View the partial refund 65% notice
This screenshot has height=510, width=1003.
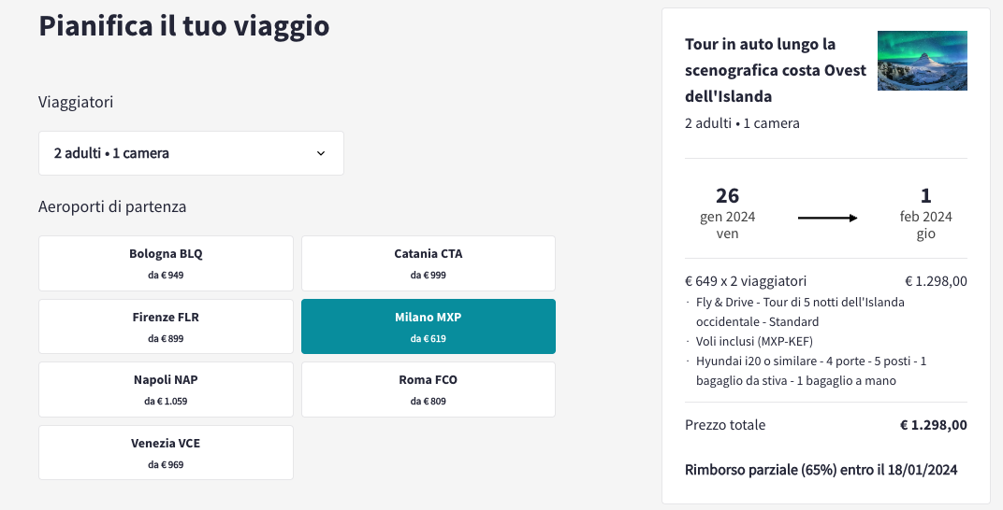[821, 470]
